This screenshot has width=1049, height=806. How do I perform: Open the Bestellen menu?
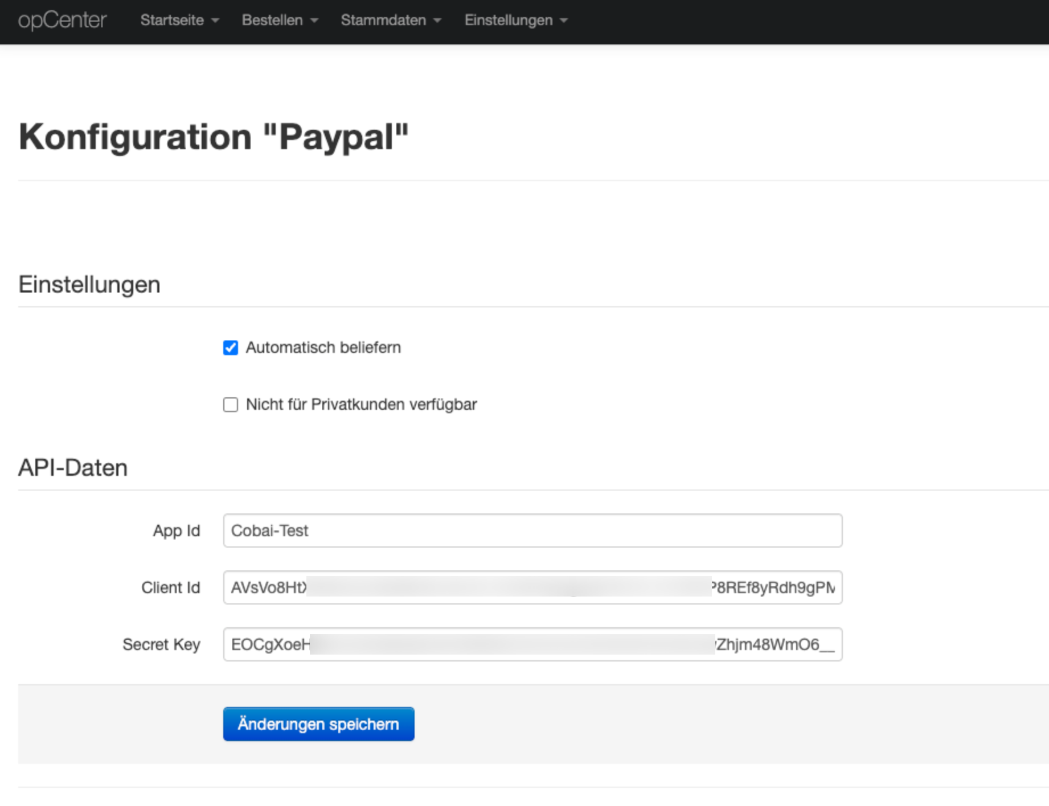(x=280, y=20)
